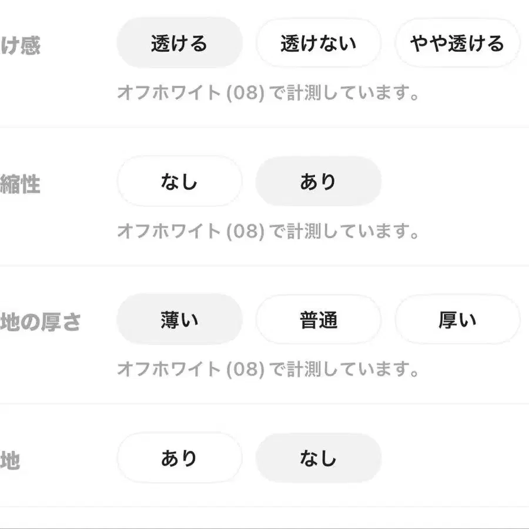Choose なし in the bottom lining row
Viewport: 529px width, 529px height.
coord(319,458)
